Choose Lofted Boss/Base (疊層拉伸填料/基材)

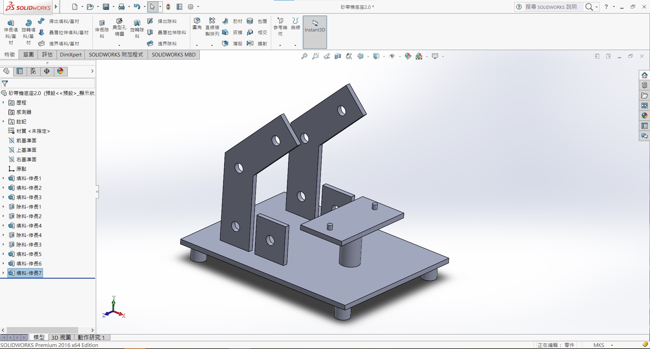[x=63, y=32]
